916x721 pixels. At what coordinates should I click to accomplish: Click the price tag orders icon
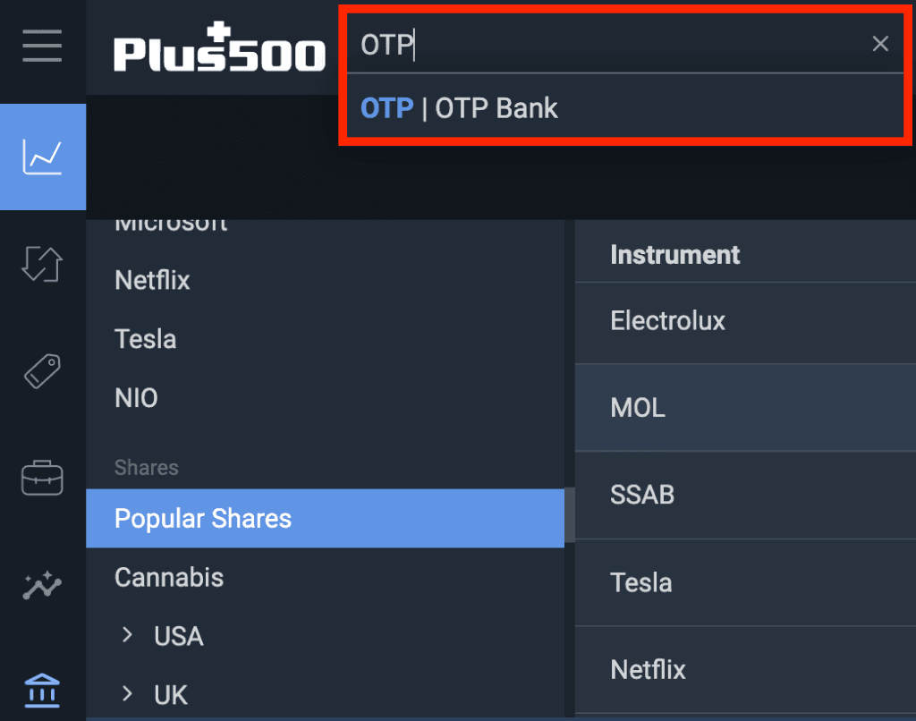[x=42, y=371]
